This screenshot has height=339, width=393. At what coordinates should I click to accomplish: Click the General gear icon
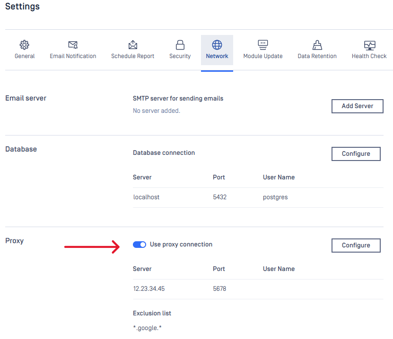25,45
